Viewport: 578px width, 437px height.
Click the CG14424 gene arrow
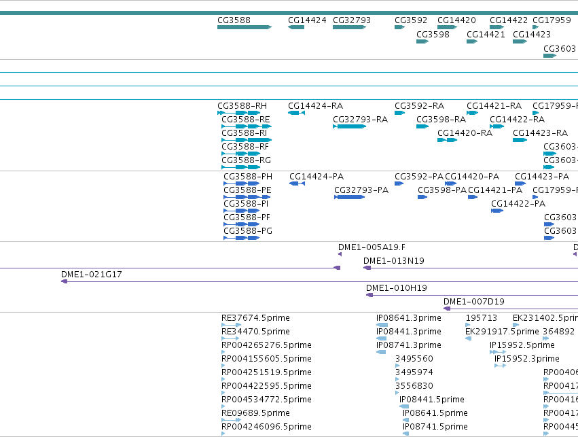[x=296, y=27]
